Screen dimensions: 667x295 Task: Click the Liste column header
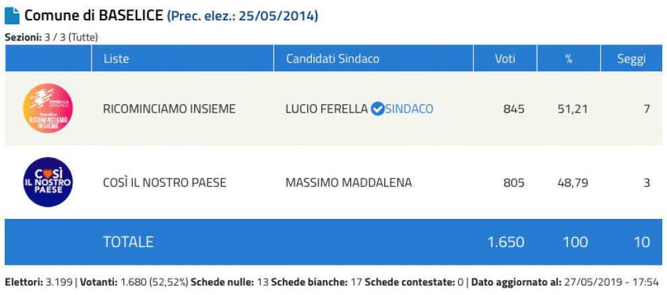click(116, 59)
